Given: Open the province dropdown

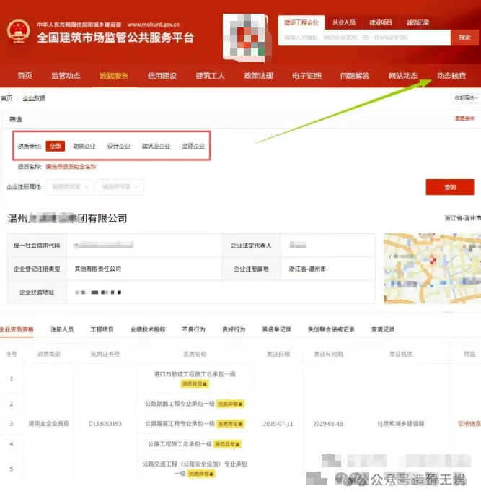Looking at the screenshot, I should click(70, 187).
